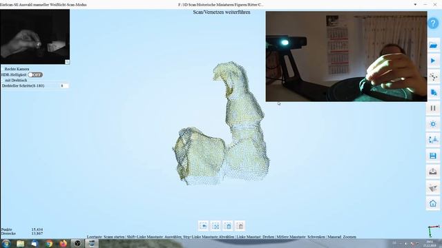
Task: Open Firefox from the taskbar
Action: tap(63, 243)
